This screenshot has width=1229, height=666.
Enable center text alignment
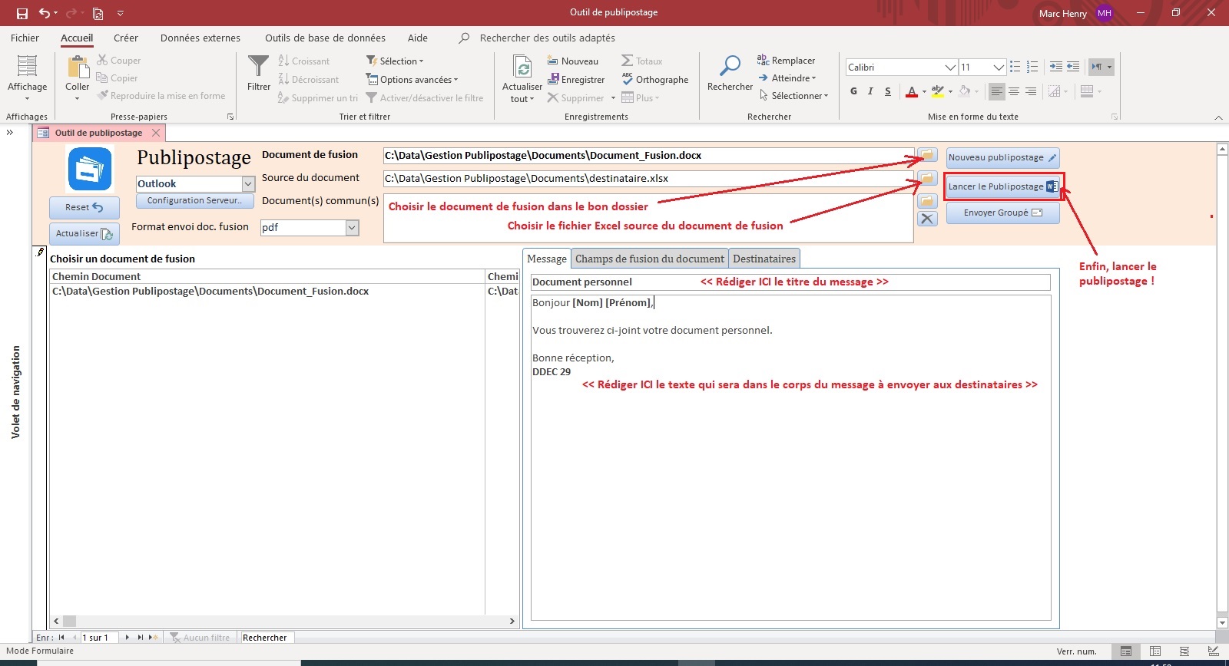click(1014, 91)
